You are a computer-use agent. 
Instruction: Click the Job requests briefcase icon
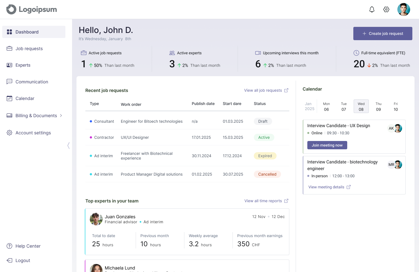coord(9,48)
